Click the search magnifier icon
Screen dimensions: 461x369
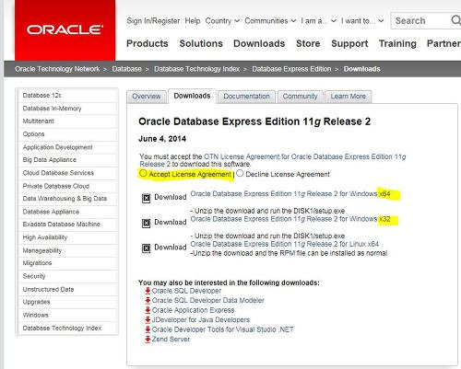pos(455,20)
